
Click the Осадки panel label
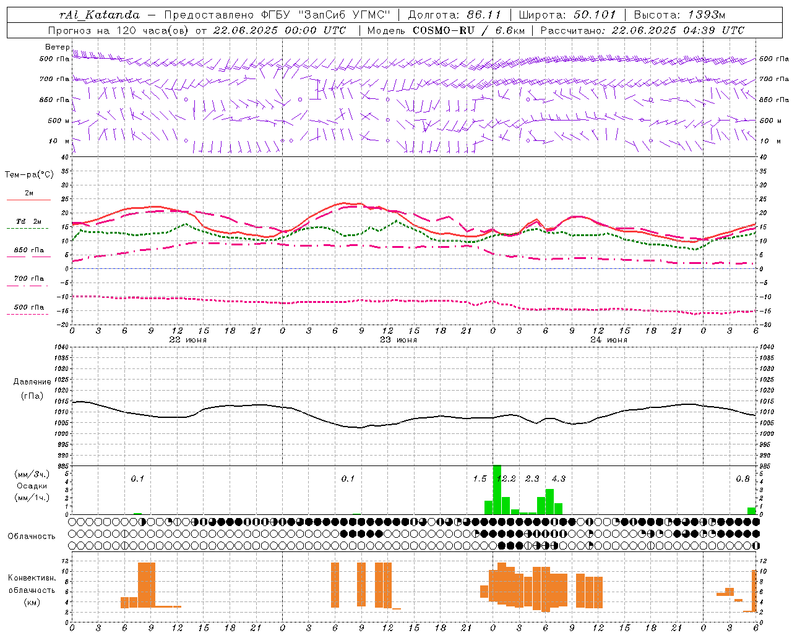tap(32, 486)
